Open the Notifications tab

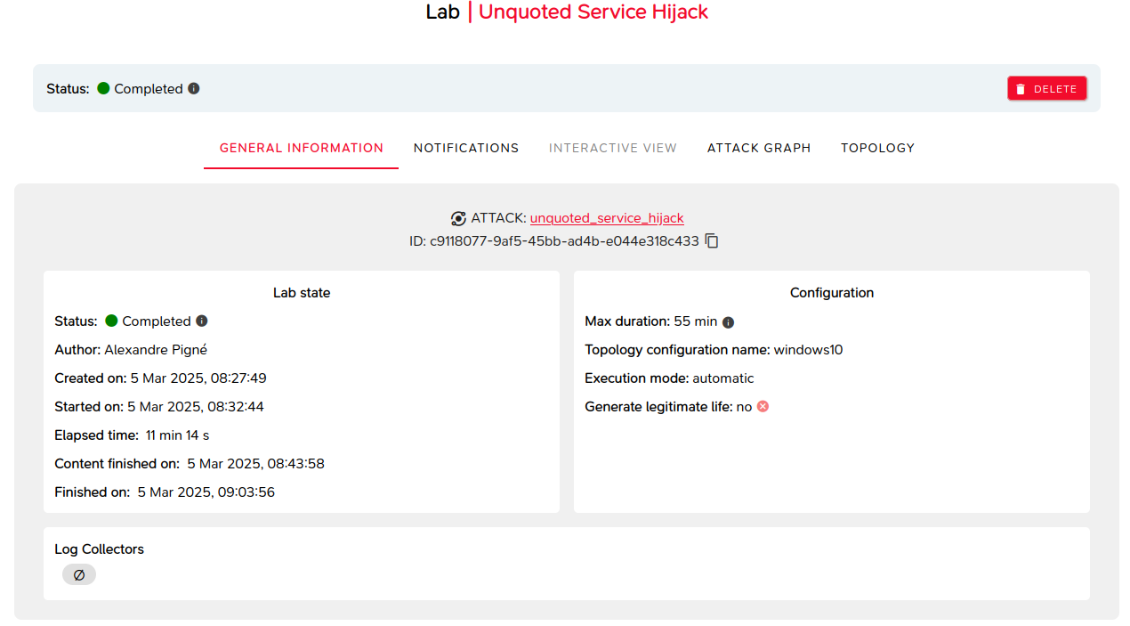click(466, 149)
